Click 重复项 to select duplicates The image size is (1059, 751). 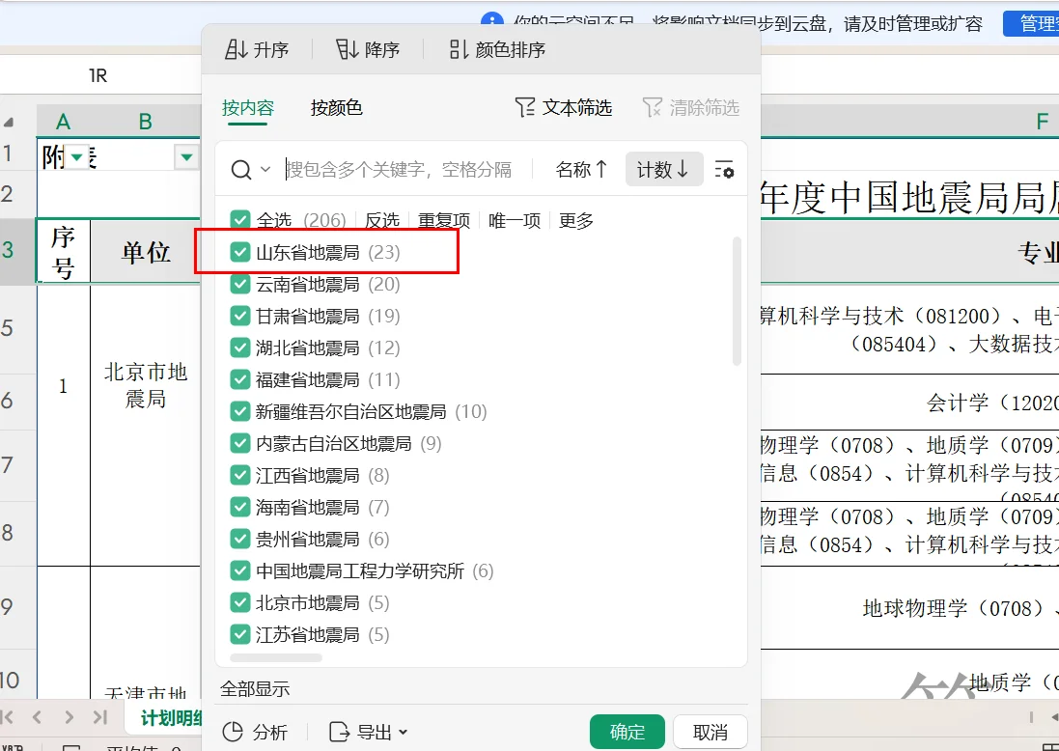(444, 220)
